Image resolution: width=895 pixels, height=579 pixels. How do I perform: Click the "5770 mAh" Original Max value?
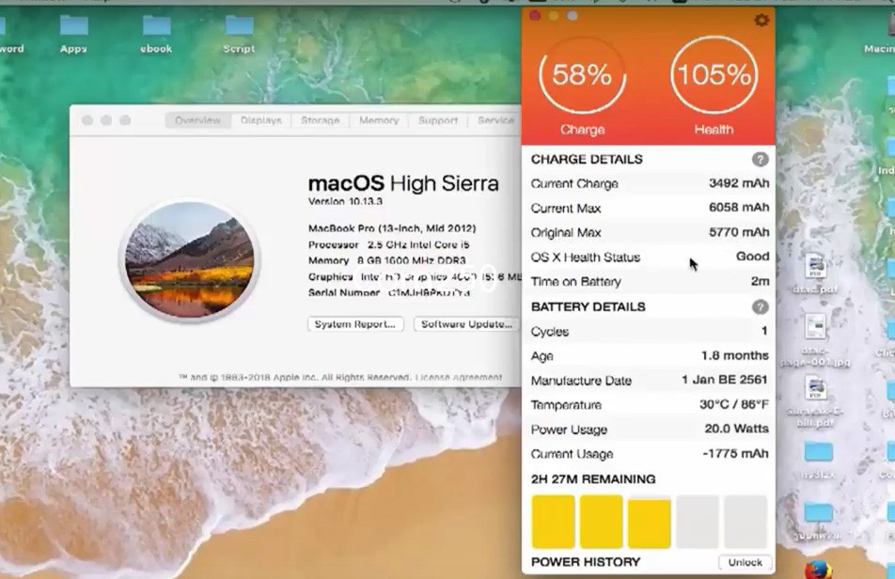click(x=739, y=232)
